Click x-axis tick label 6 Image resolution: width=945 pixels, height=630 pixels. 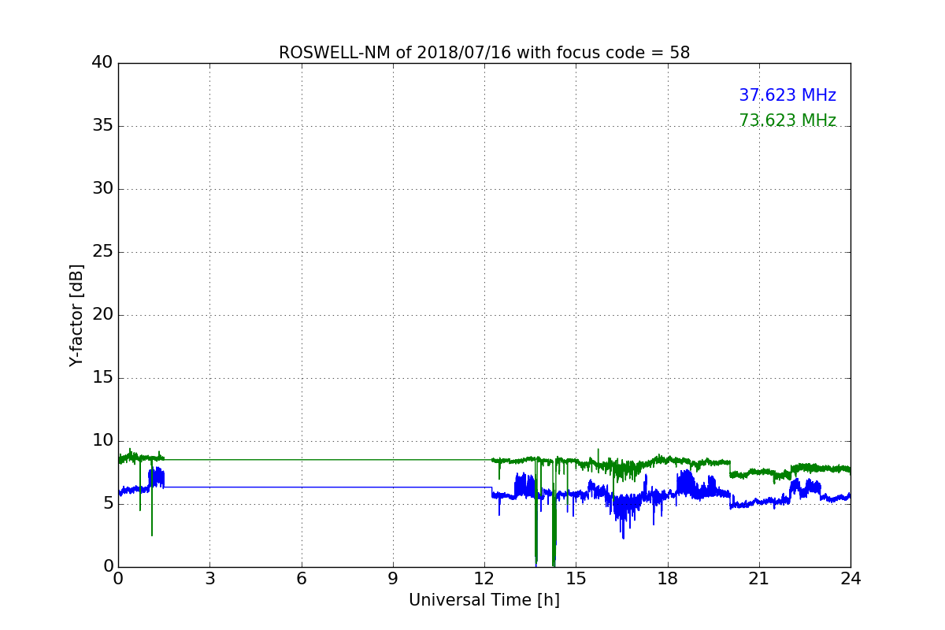(302, 578)
